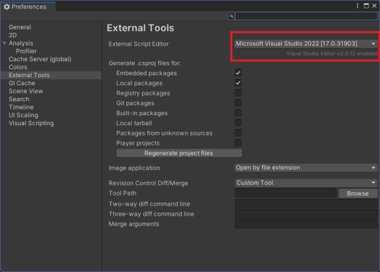Select Visual Scripting category
The width and height of the screenshot is (380, 272).
pyautogui.click(x=31, y=123)
